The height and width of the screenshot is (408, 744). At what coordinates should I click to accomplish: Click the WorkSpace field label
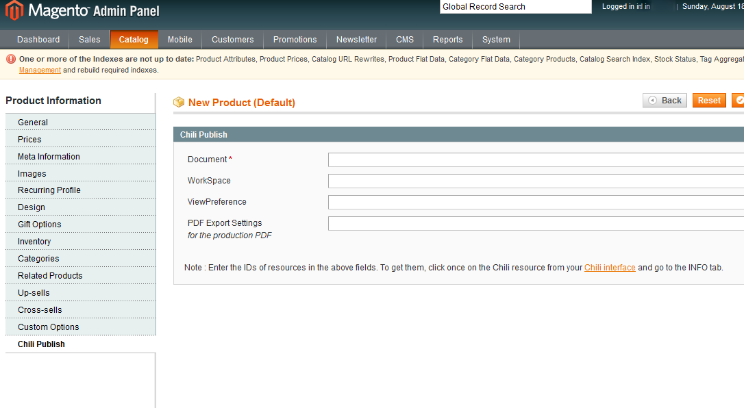coord(209,181)
